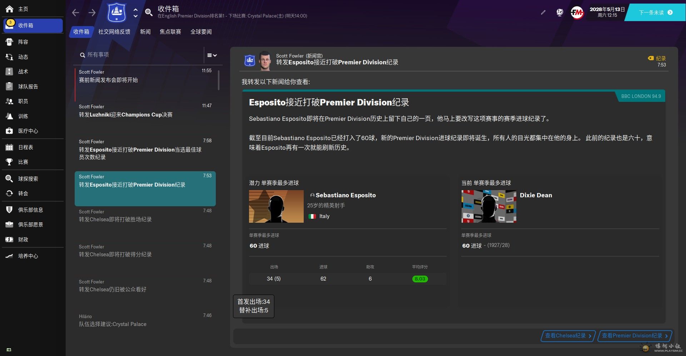Viewport: 686px width, 356px height.
Task: Open the magnifier search icon in header
Action: point(149,13)
